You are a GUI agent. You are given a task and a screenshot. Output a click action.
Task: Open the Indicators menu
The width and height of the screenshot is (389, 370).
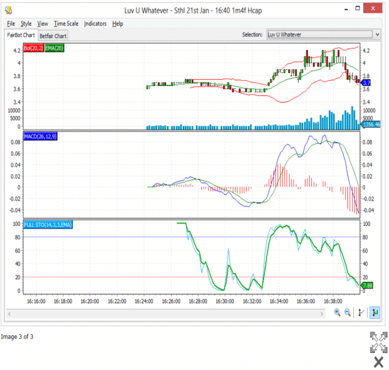95,23
